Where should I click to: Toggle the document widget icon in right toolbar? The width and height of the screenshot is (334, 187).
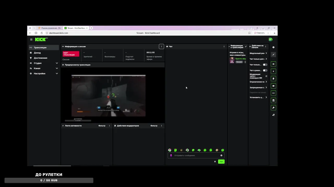[273, 78]
